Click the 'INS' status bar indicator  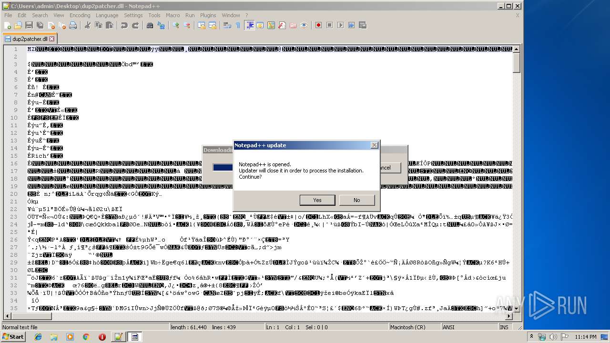504,327
